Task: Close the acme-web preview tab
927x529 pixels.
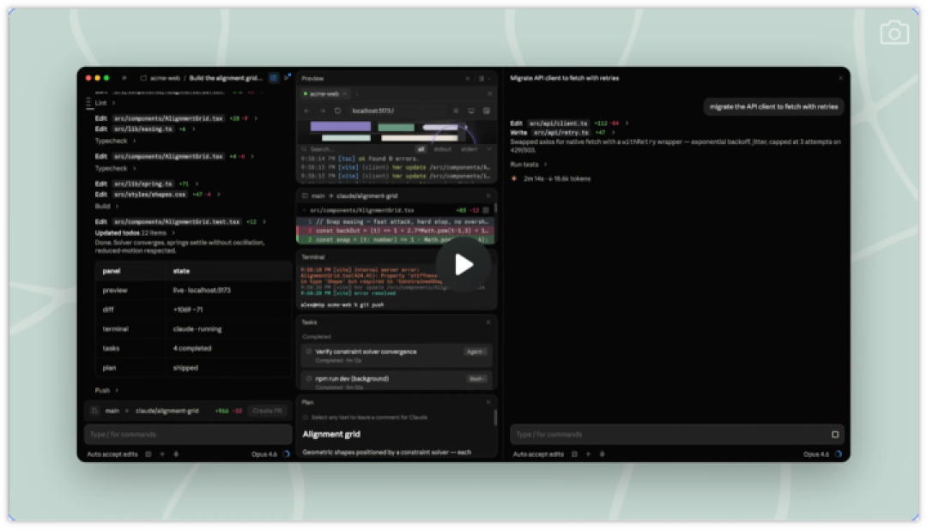Action: [x=345, y=93]
